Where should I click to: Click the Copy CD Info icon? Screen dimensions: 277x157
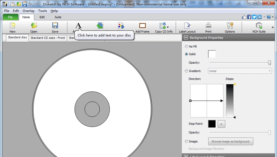[x=162, y=26]
